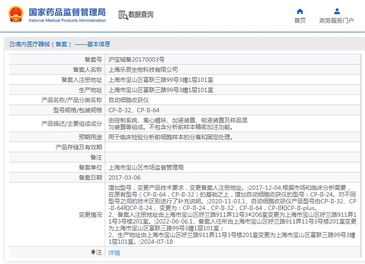Click the 备案人注册地址 address value
Screen dimensions: 365x264
(161, 80)
